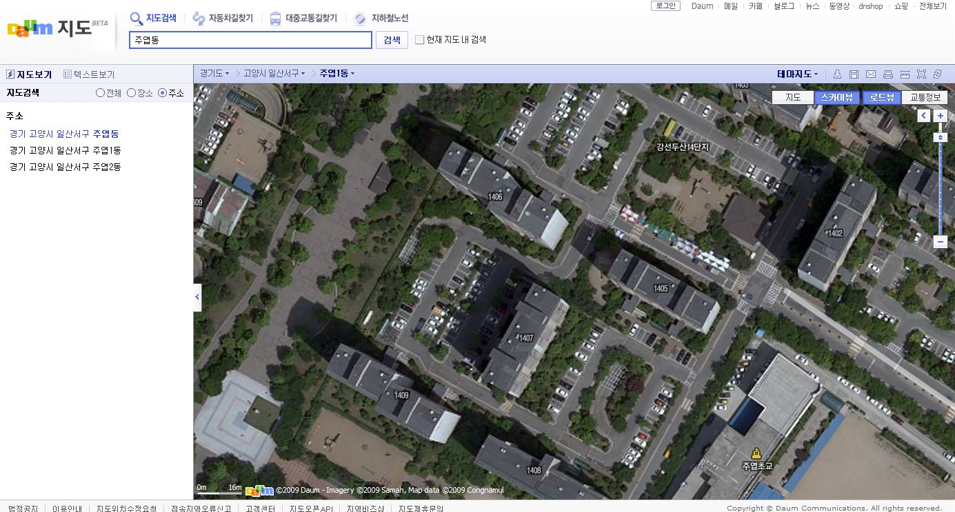Open the dnshop link
955x512 pixels.
(871, 6)
